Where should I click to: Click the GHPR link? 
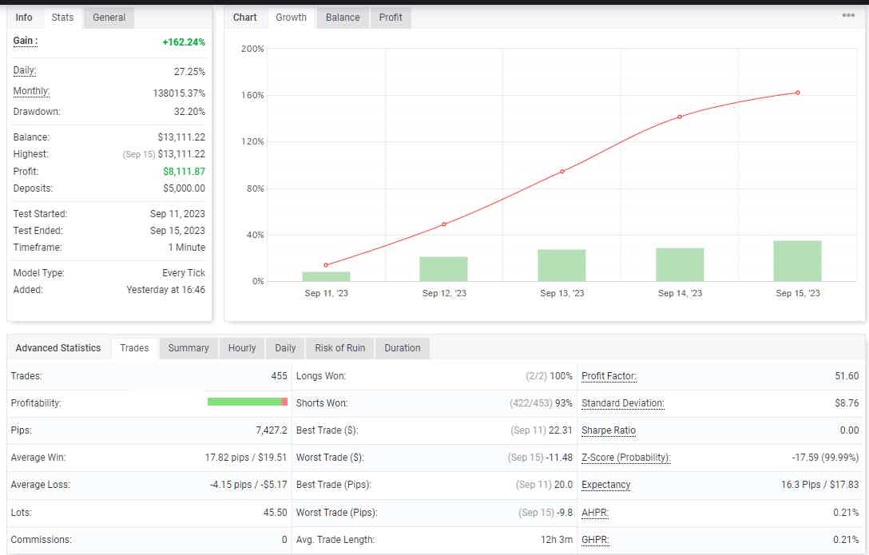(595, 540)
